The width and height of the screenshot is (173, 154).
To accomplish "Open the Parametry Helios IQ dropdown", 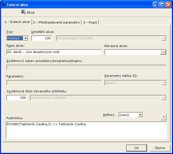I will (x=164, y=83).
